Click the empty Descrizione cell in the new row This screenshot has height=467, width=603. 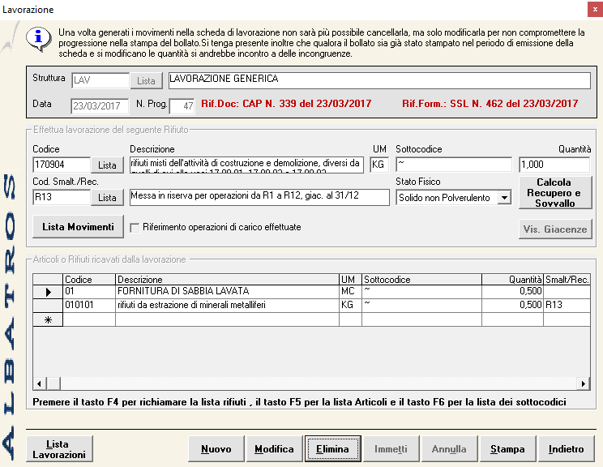tap(227, 319)
